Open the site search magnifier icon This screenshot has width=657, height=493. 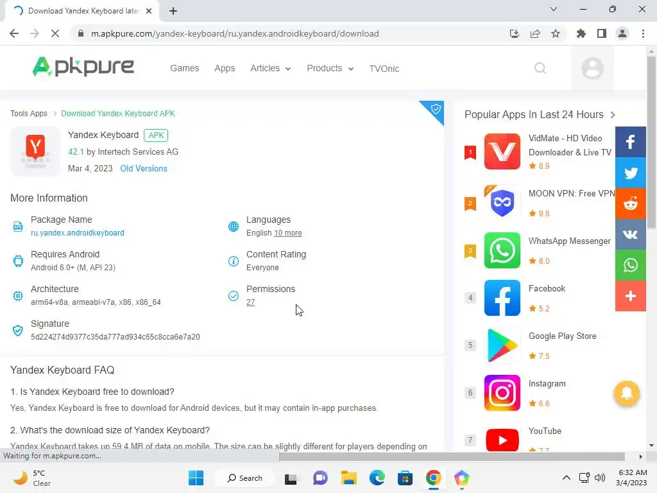click(x=540, y=68)
